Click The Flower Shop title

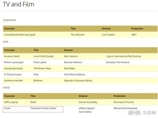click(42, 68)
